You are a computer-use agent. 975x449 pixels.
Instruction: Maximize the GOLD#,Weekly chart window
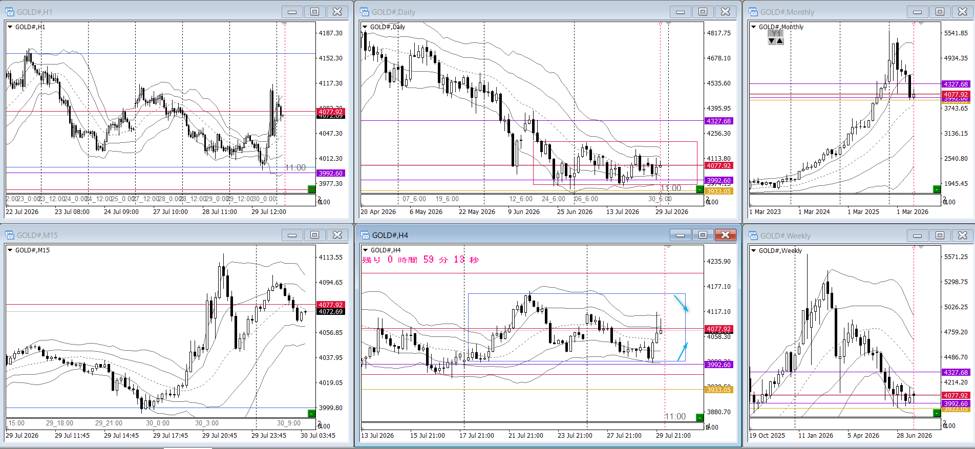tap(940, 236)
